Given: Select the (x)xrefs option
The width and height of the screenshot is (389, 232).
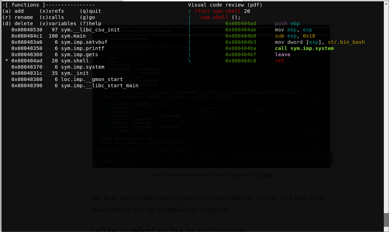Looking at the screenshot, I should (52, 11).
